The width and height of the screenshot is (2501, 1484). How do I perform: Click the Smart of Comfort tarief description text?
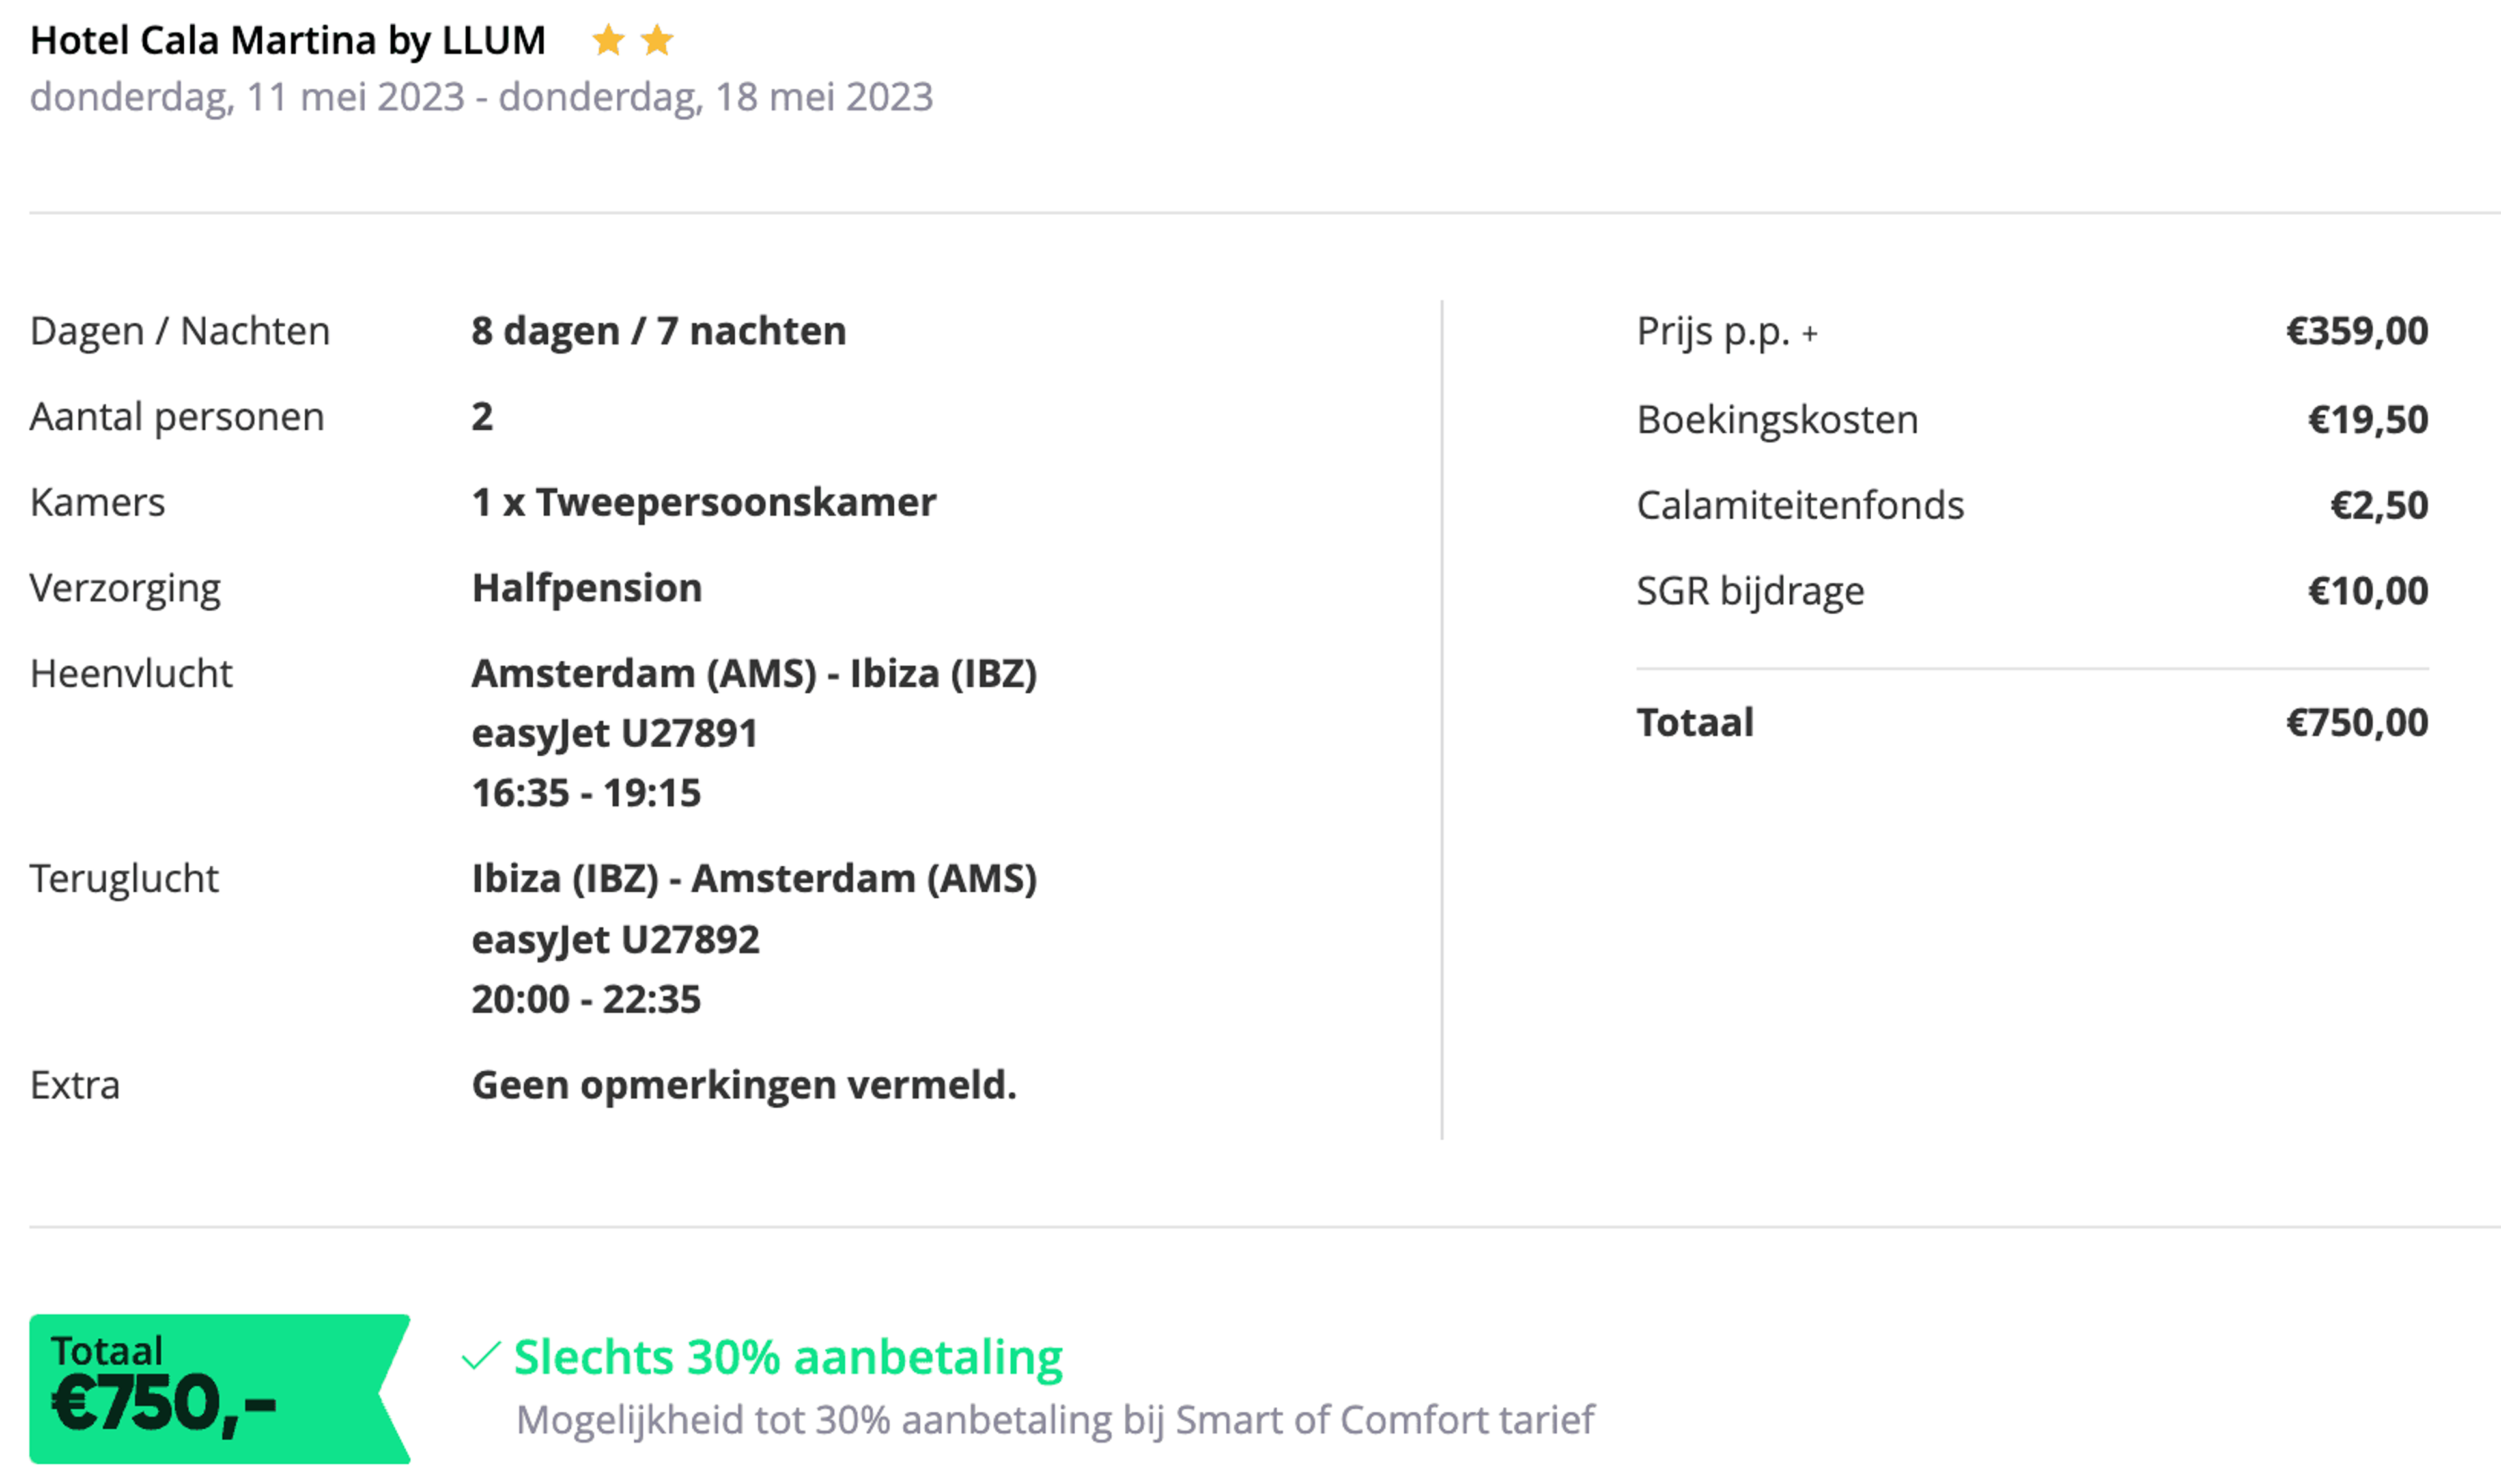tap(1054, 1420)
